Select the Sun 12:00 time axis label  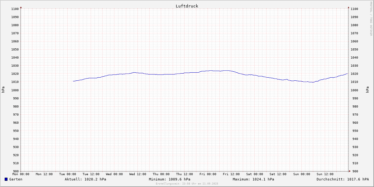(x=325, y=174)
